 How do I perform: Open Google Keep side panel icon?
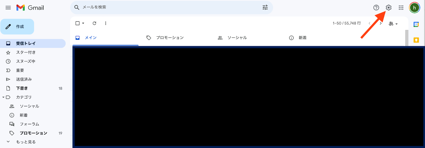pyautogui.click(x=416, y=40)
